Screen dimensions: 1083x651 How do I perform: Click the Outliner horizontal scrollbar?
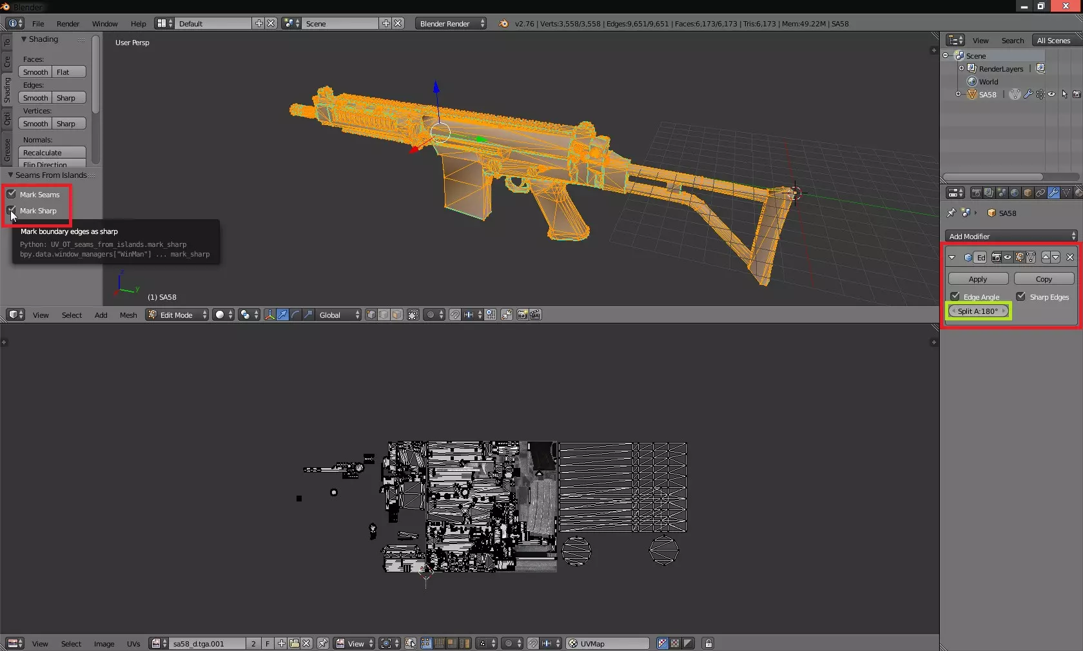pyautogui.click(x=993, y=177)
